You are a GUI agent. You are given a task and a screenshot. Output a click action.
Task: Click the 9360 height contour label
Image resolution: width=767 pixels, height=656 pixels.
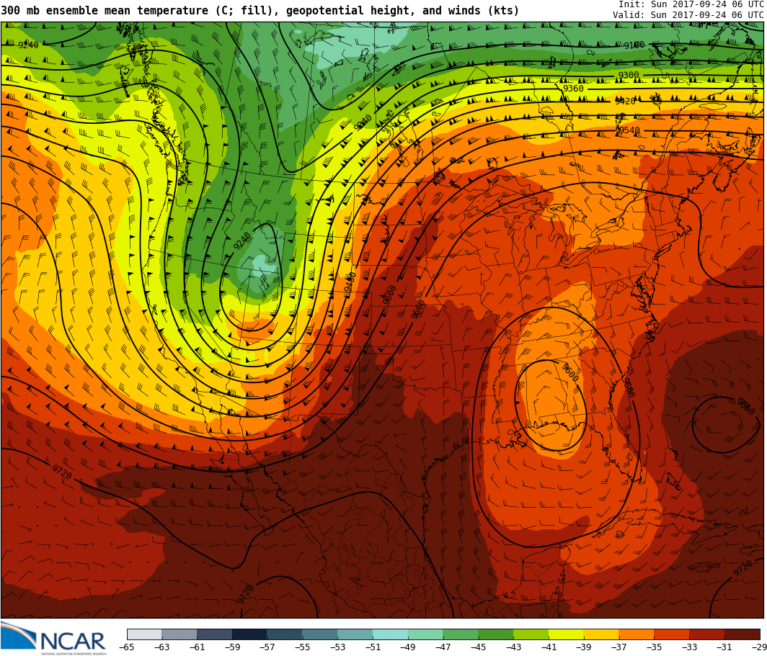(x=573, y=89)
